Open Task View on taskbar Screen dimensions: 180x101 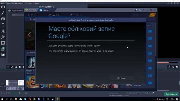point(11,99)
